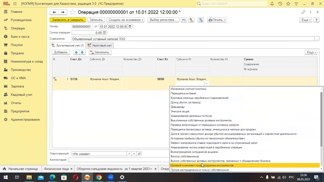Clear the Ответственный field
This screenshot has height=182, width=324.
[x=134, y=154]
